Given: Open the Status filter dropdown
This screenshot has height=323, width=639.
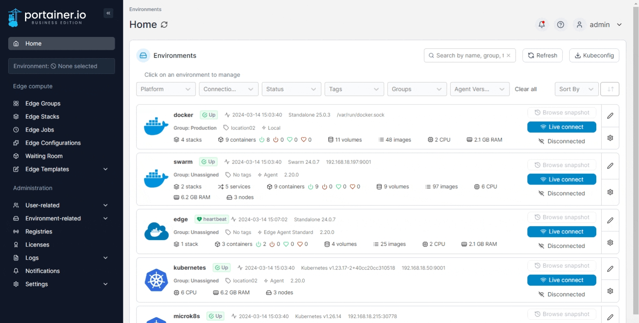Looking at the screenshot, I should click(x=291, y=89).
